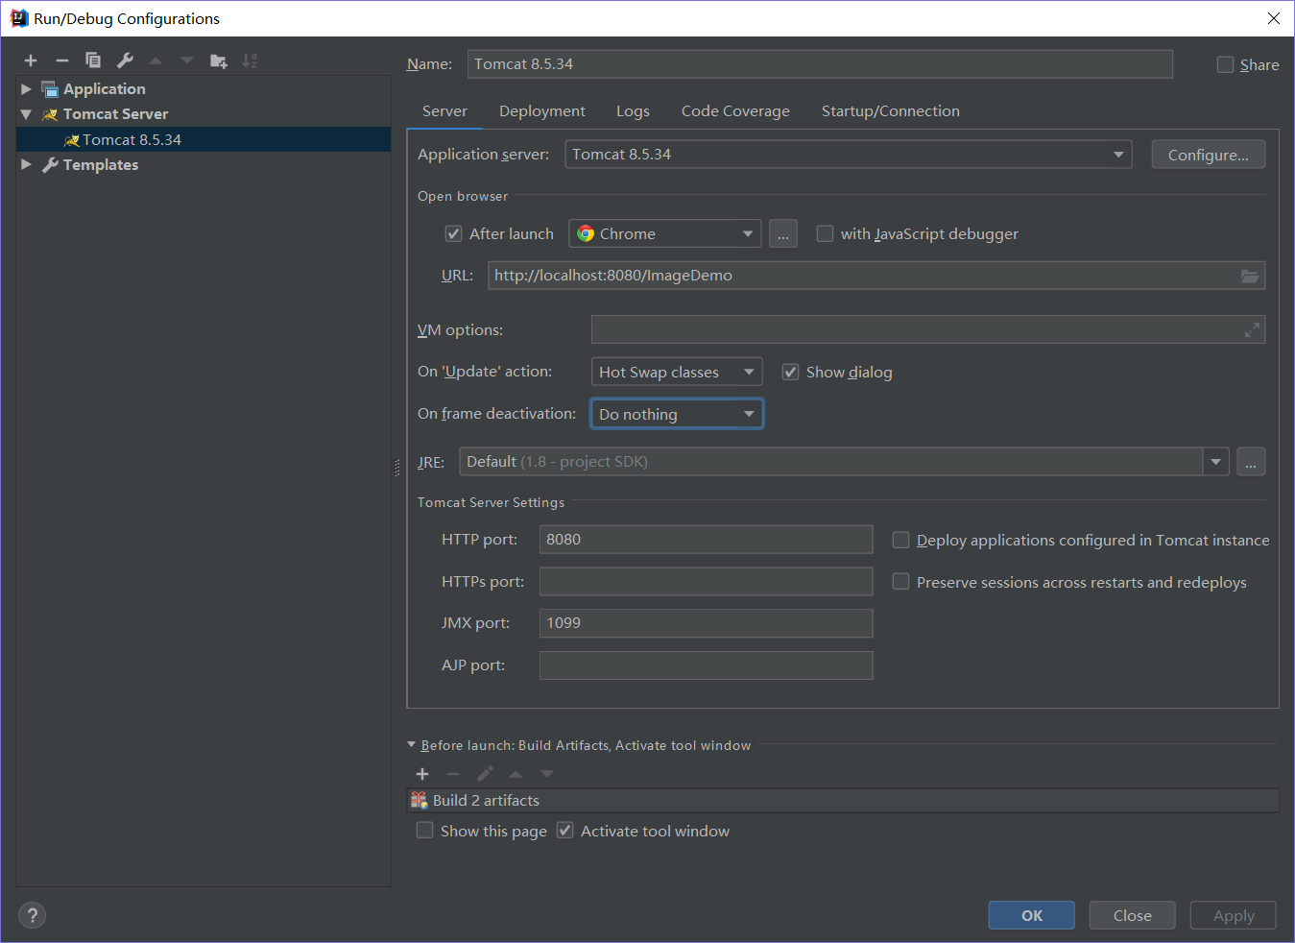Switch to Server tab
This screenshot has width=1295, height=943.
[444, 111]
